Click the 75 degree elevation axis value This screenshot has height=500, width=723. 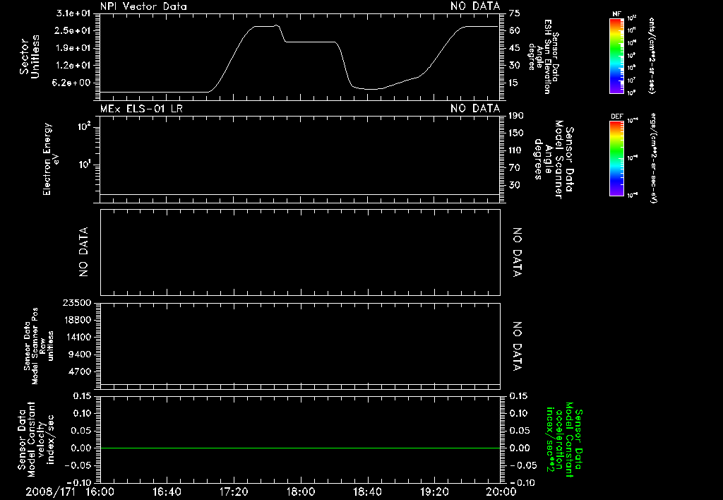[x=515, y=13]
